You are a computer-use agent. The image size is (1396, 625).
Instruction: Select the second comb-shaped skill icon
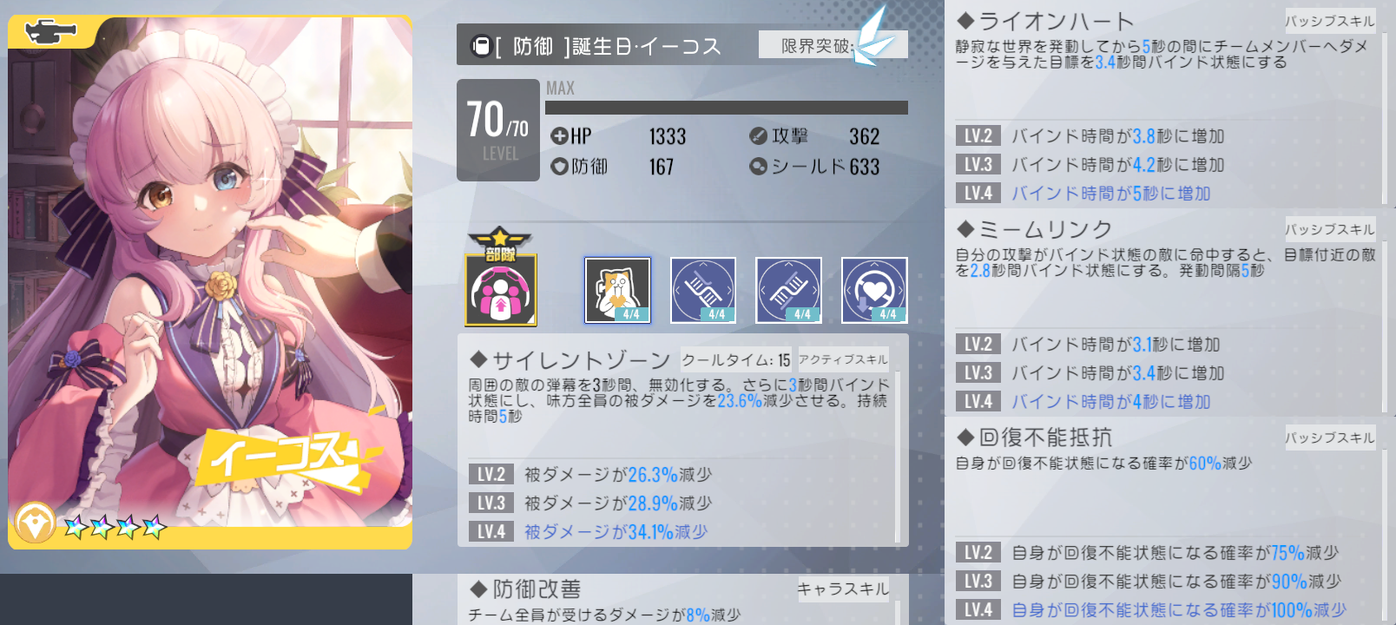click(788, 290)
